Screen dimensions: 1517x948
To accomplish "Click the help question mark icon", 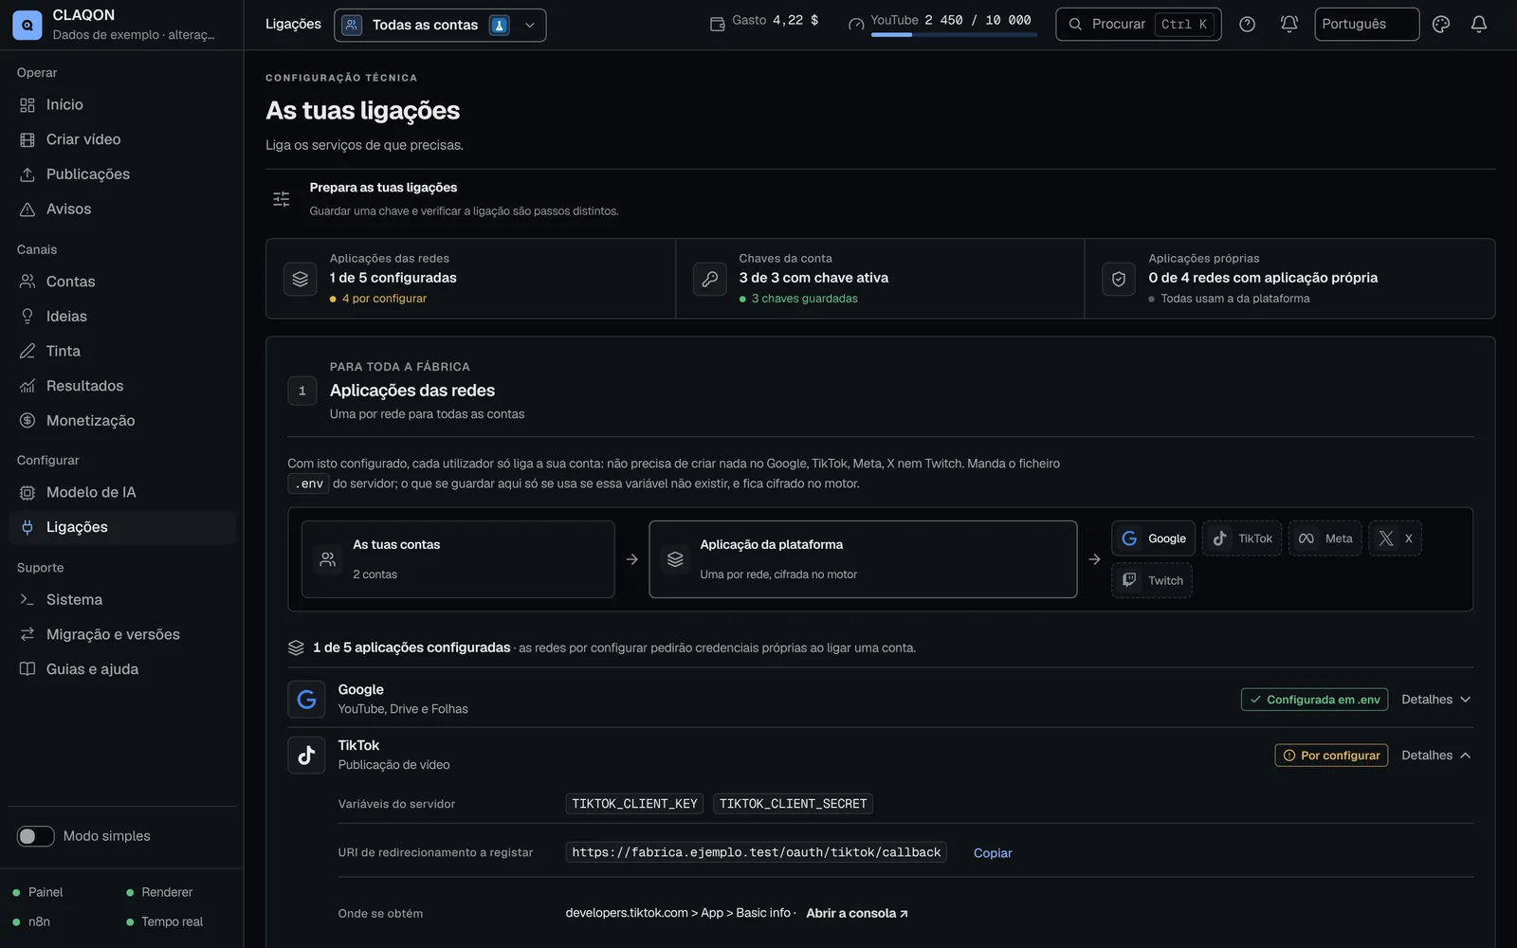I will tap(1247, 25).
